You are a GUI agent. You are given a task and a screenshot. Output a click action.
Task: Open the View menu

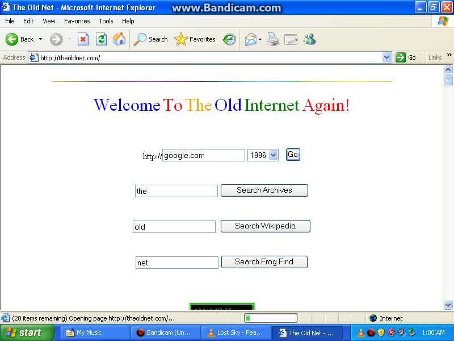click(49, 21)
